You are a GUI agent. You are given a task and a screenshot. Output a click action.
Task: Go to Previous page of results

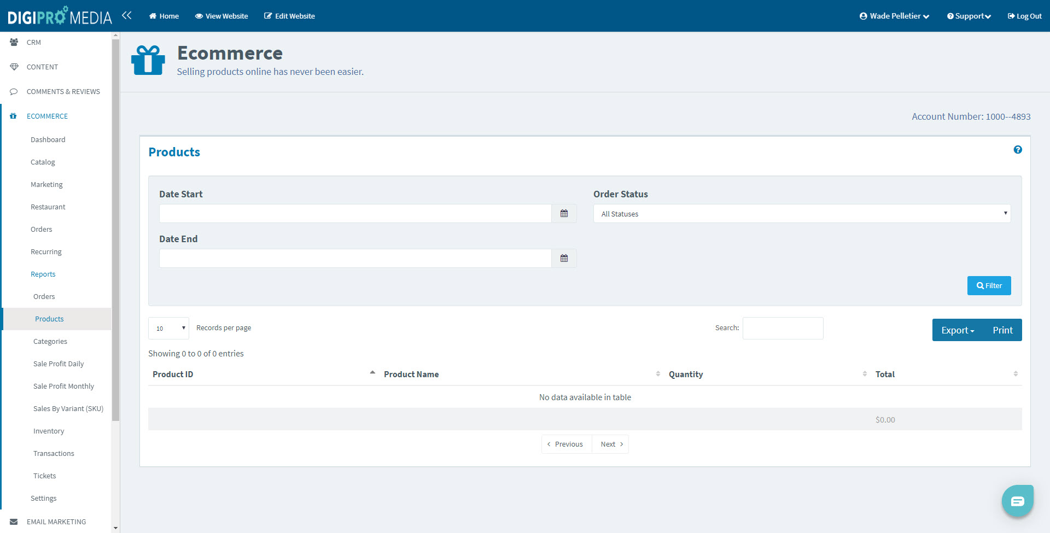[567, 444]
